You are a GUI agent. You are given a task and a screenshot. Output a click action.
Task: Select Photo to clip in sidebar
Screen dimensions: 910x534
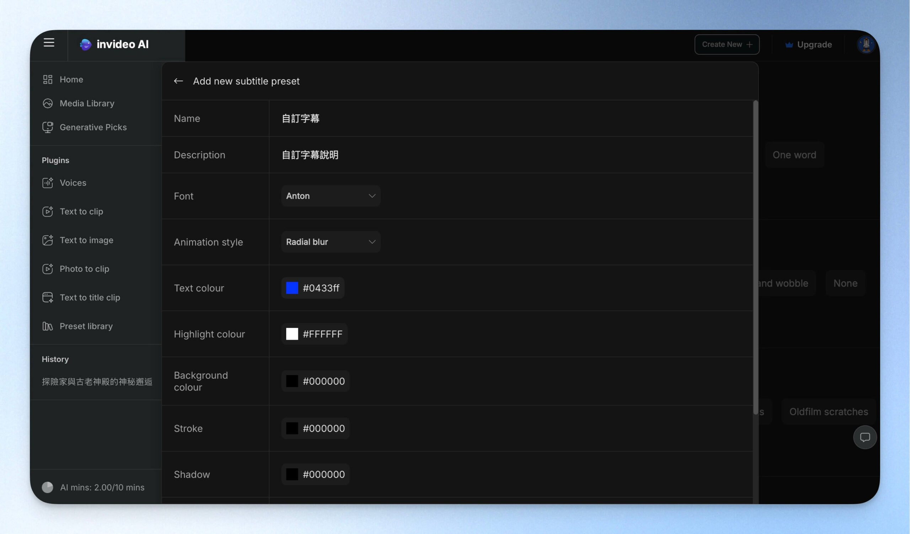84,269
